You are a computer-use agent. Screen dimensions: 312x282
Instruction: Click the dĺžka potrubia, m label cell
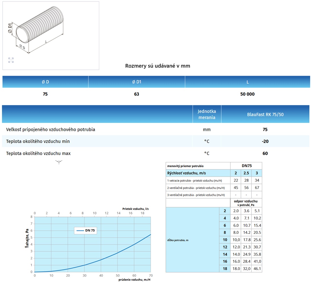tap(178, 240)
